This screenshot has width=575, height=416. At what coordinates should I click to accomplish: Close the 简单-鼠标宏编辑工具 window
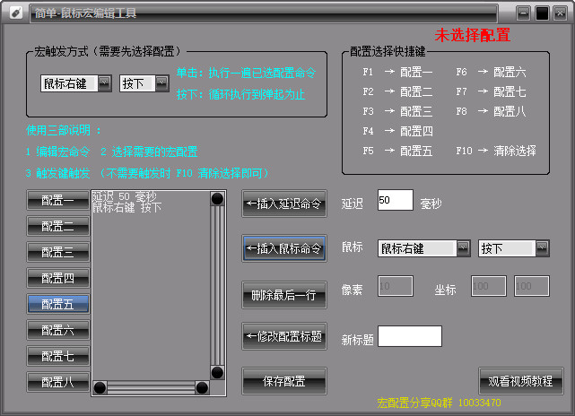(x=560, y=13)
